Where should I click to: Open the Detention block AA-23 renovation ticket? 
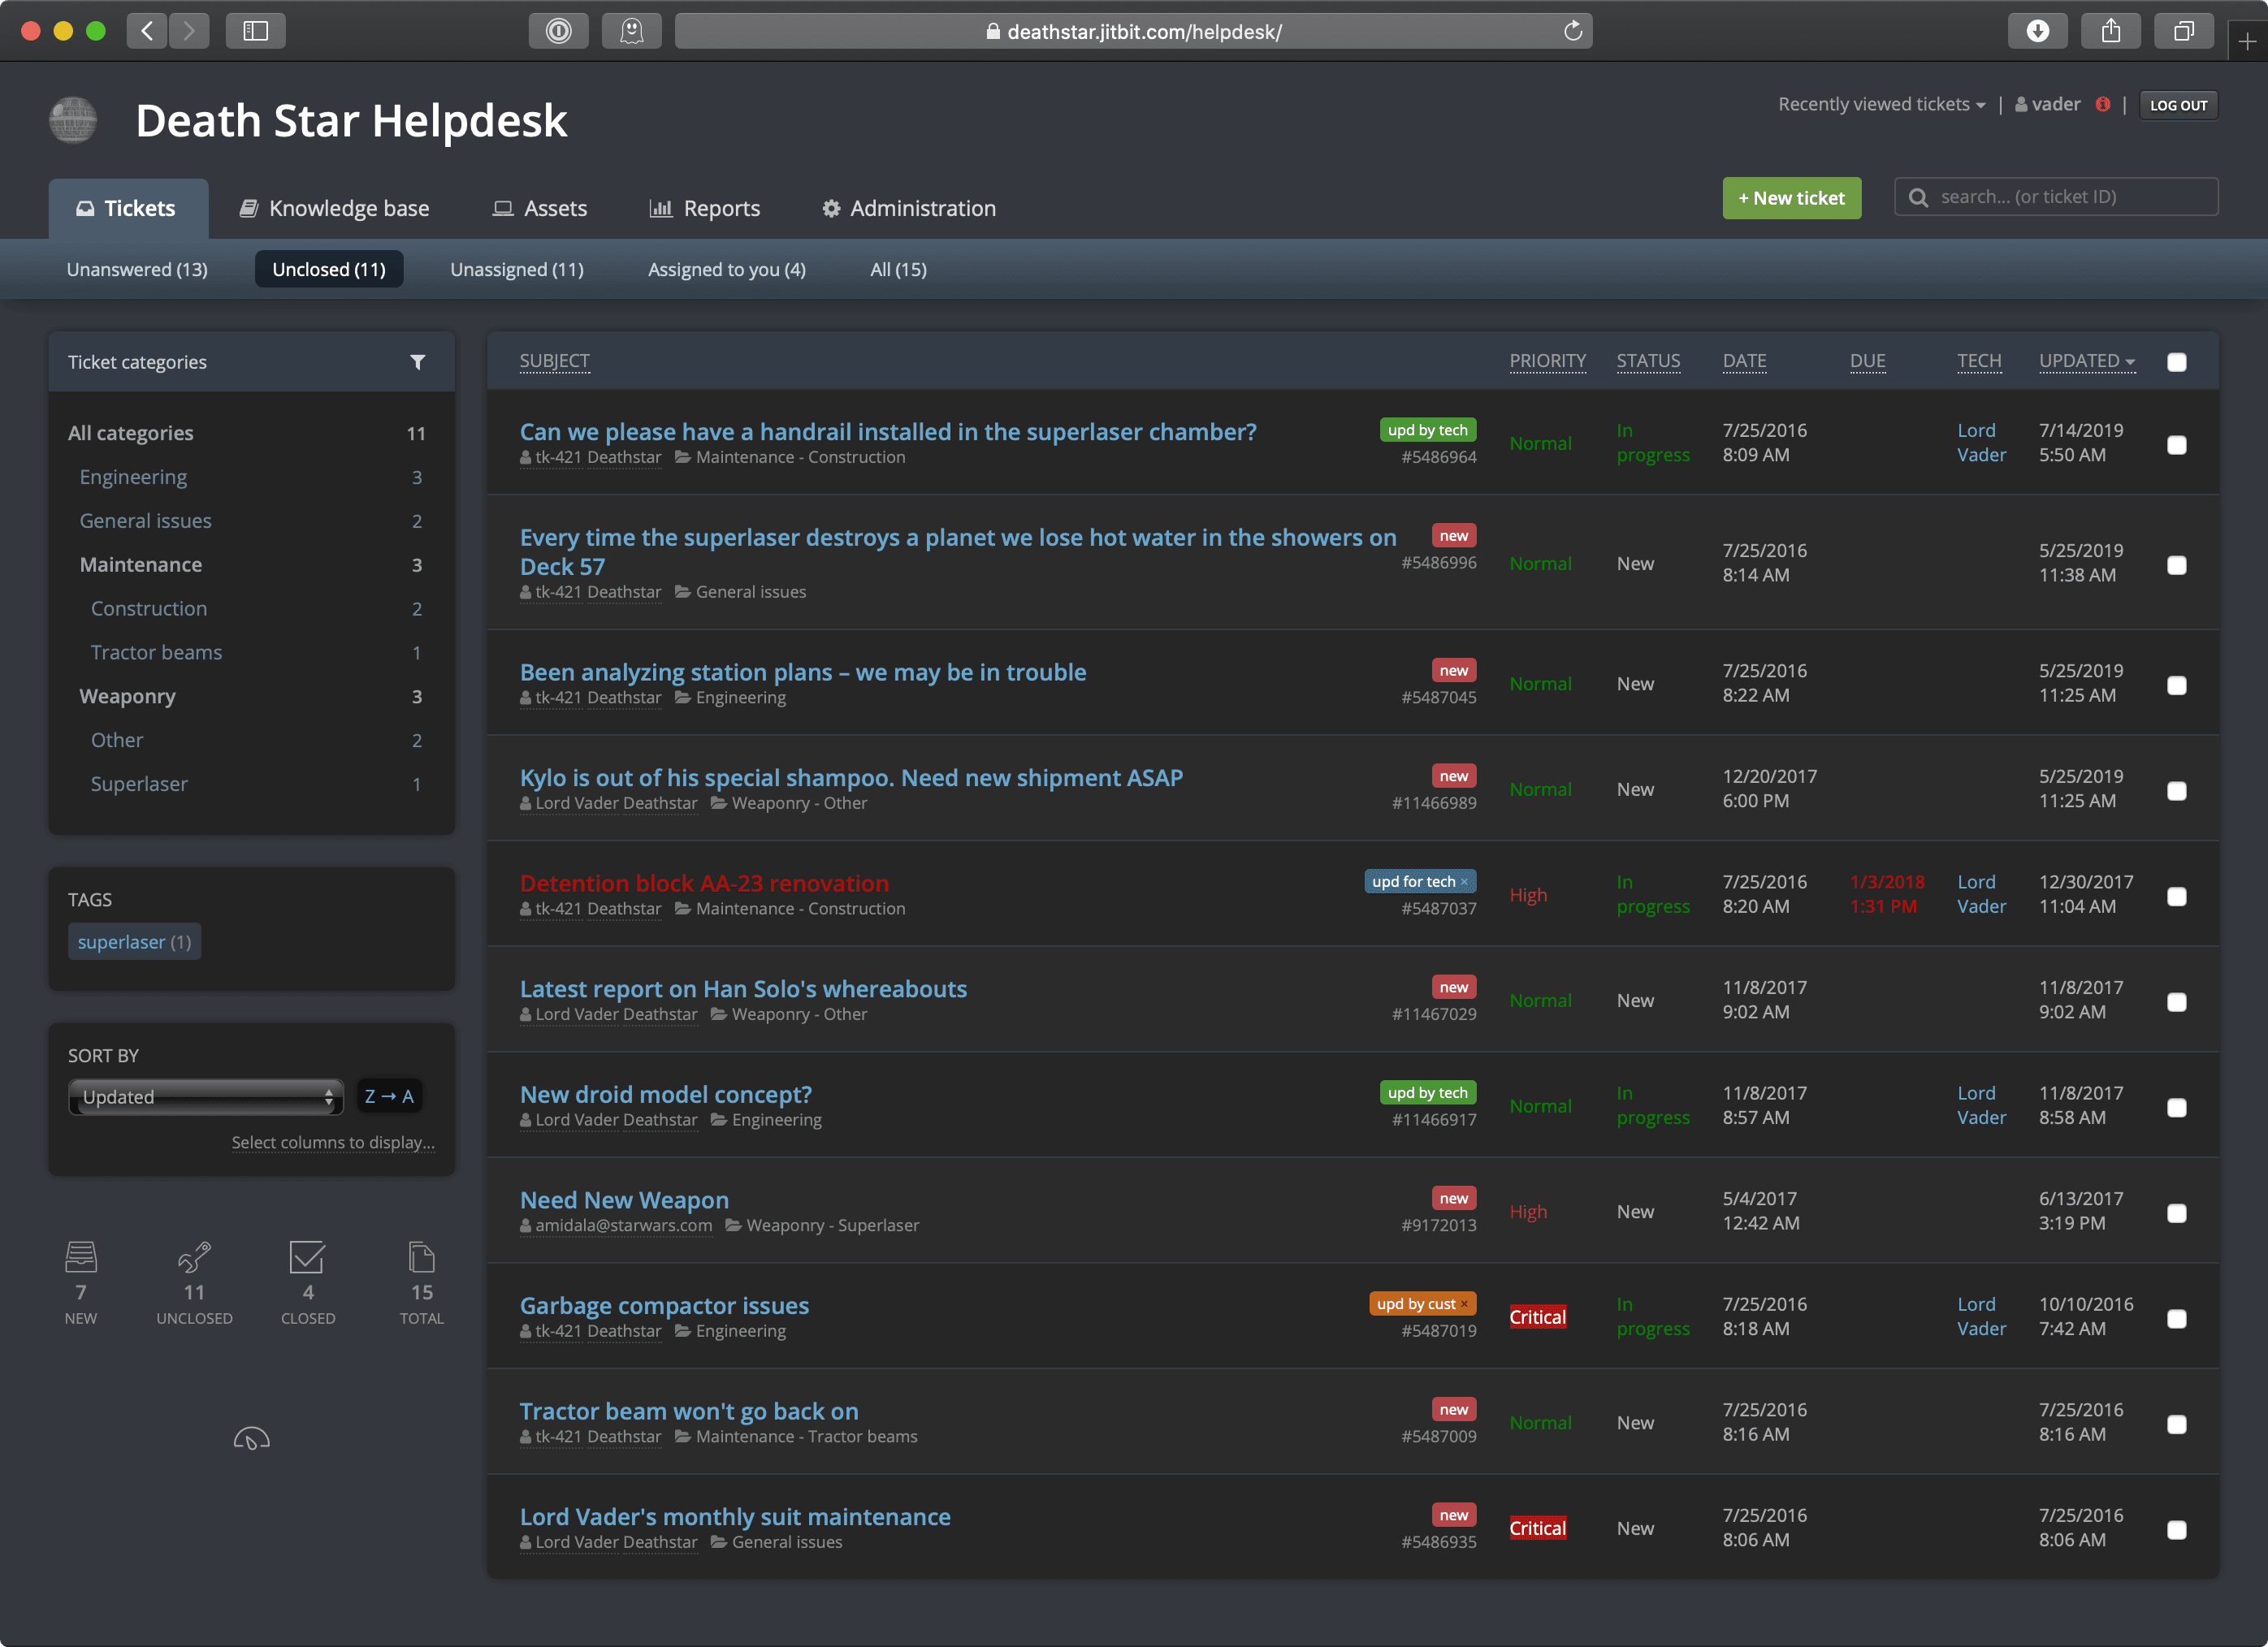point(704,883)
